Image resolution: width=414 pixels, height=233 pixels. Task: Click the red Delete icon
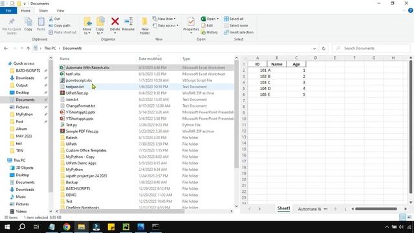coord(115,21)
